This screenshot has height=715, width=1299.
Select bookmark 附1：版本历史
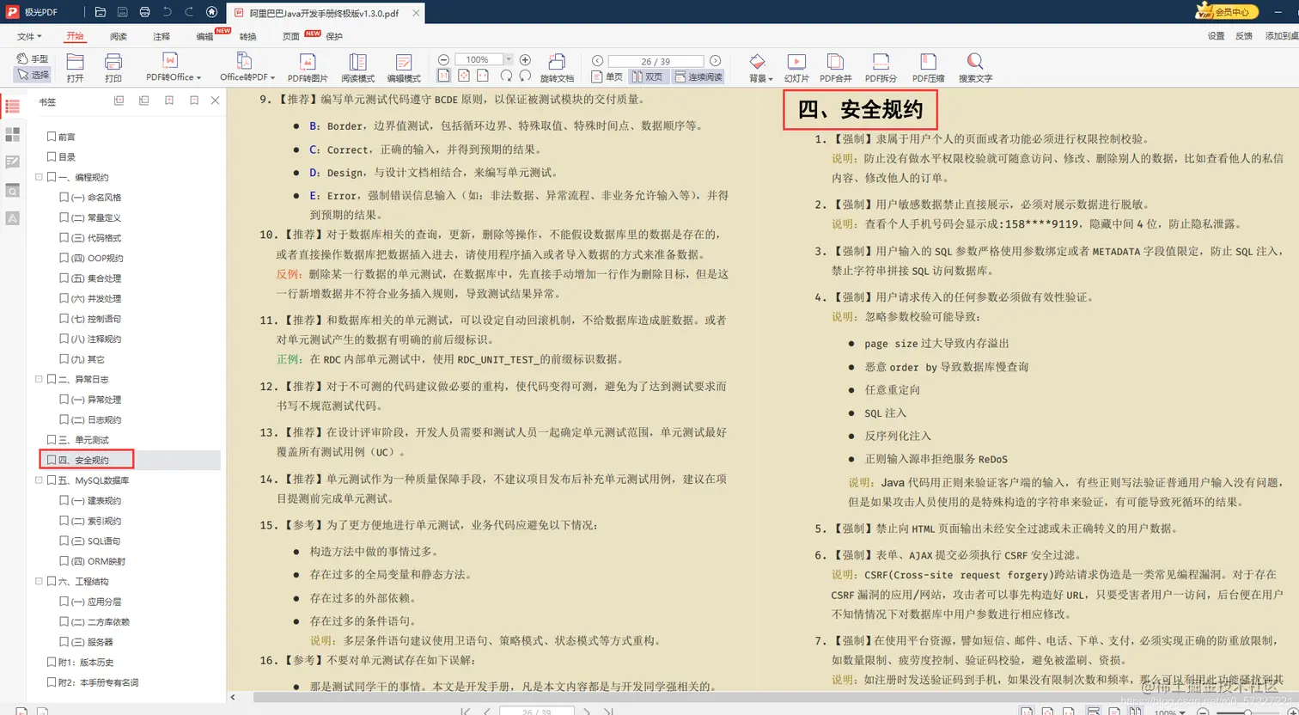coord(86,662)
